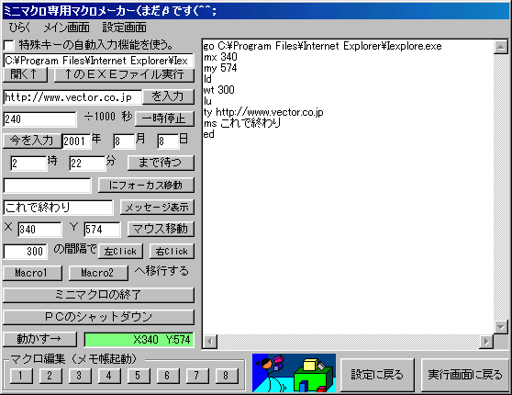This screenshot has width=512, height=395.
Task: Open macro edit slot 5 in Notepad
Action: [139, 376]
